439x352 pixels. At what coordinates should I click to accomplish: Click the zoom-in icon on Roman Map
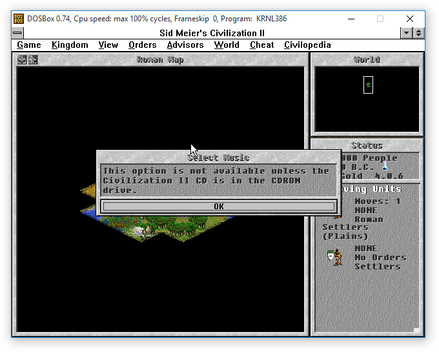(x=33, y=59)
